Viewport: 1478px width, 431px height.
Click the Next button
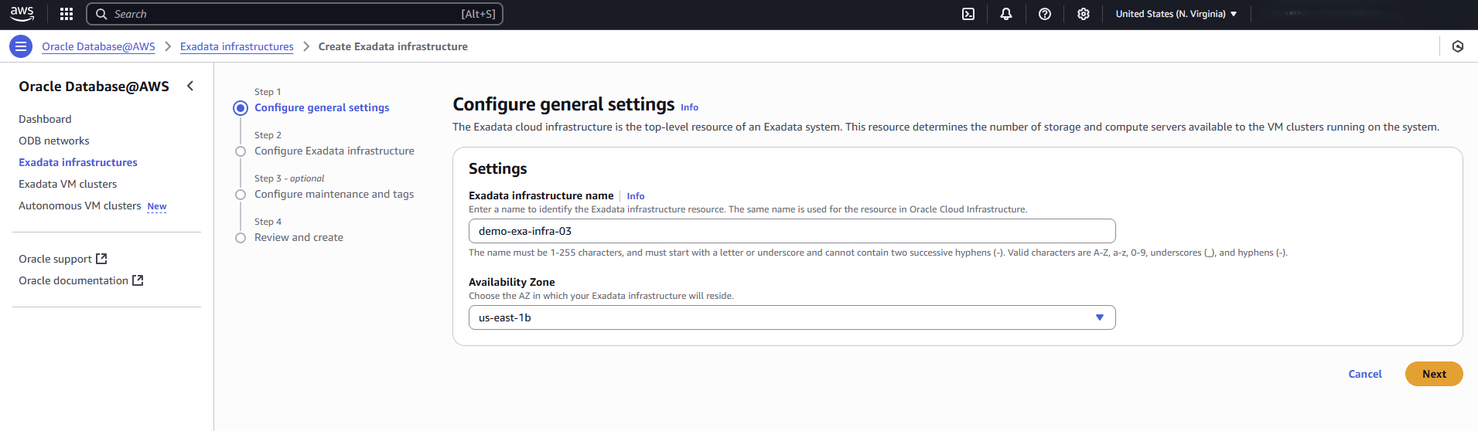tap(1434, 374)
